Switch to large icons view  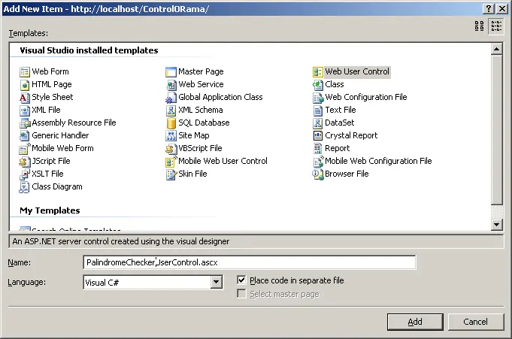(x=480, y=26)
